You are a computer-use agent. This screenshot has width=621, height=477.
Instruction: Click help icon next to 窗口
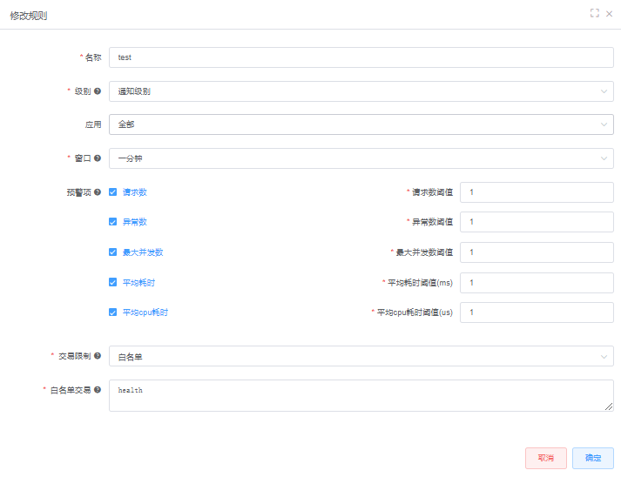(98, 158)
